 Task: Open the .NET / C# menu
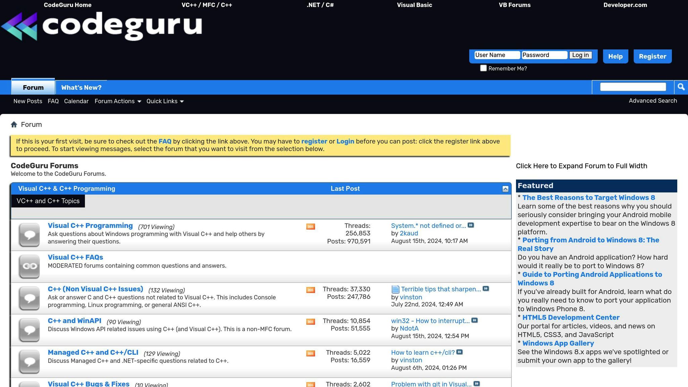click(319, 5)
